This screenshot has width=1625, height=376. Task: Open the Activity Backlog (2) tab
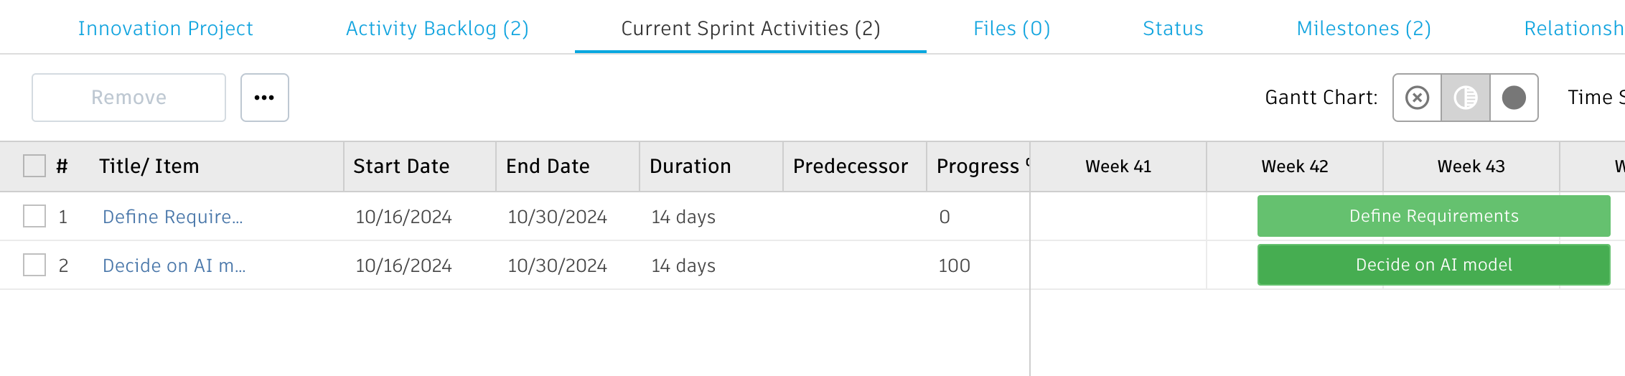pos(437,29)
